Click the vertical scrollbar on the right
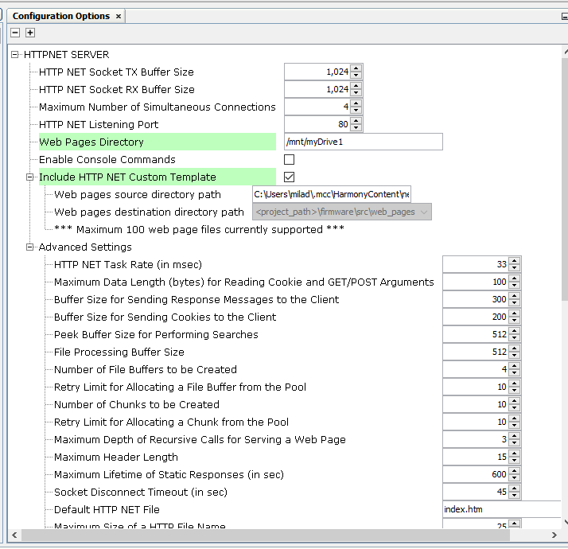 click(564, 239)
